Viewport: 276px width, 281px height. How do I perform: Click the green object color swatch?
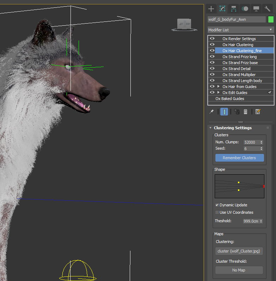271,19
